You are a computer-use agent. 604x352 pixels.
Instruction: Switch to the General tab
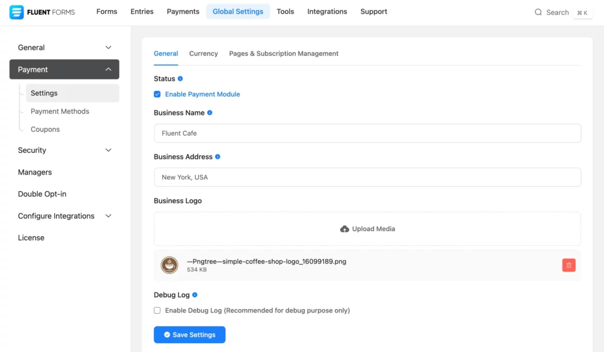pos(166,54)
